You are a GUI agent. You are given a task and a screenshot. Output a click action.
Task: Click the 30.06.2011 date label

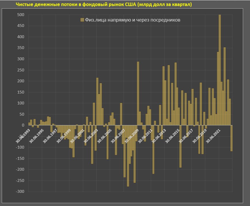pyautogui.click(x=145, y=135)
